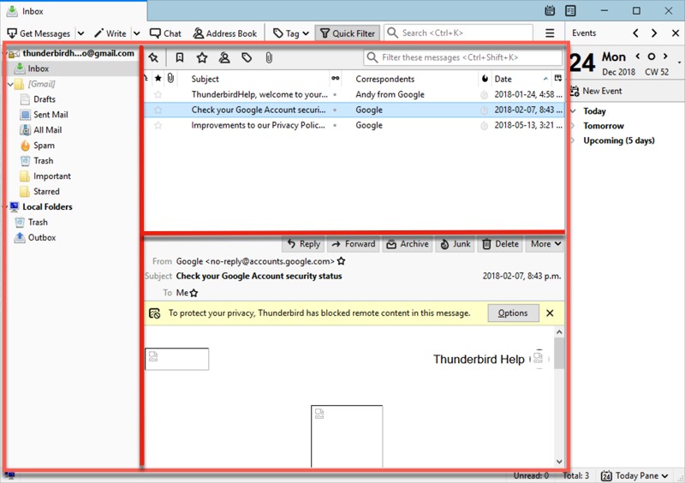Delete the selected message
This screenshot has width=685, height=483.
[500, 244]
